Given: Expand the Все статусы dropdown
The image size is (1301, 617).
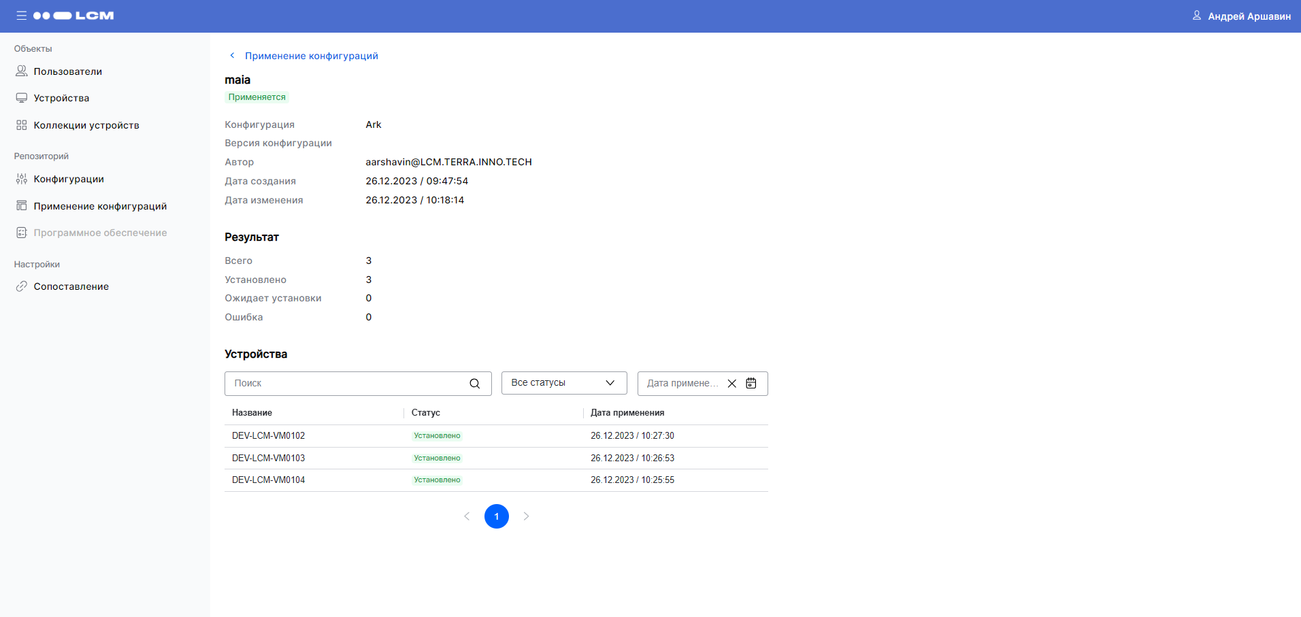Looking at the screenshot, I should [563, 383].
